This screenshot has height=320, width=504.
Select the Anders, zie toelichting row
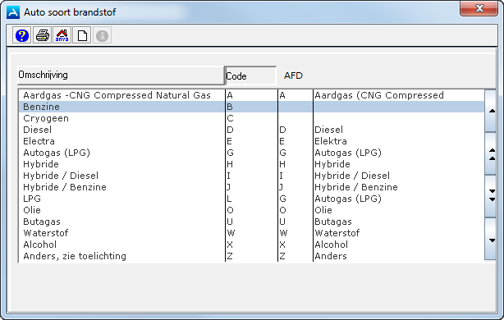pyautogui.click(x=252, y=256)
